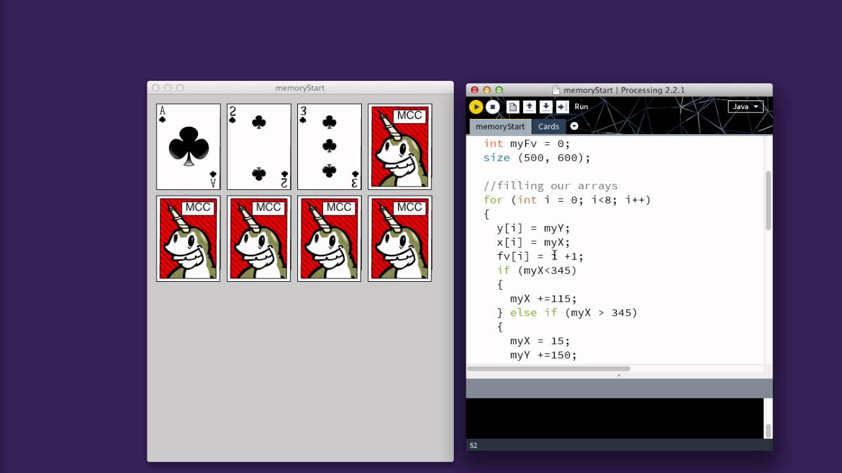The width and height of the screenshot is (842, 473).
Task: Place cursor in 'for (int i = 0; i<8; i++)' line
Action: [x=567, y=200]
